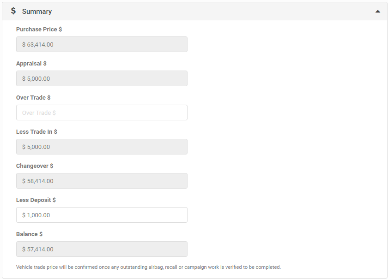Viewport: 388px width, 279px height.
Task: Click the vehicle trade price disclaimer text
Action: (x=148, y=267)
